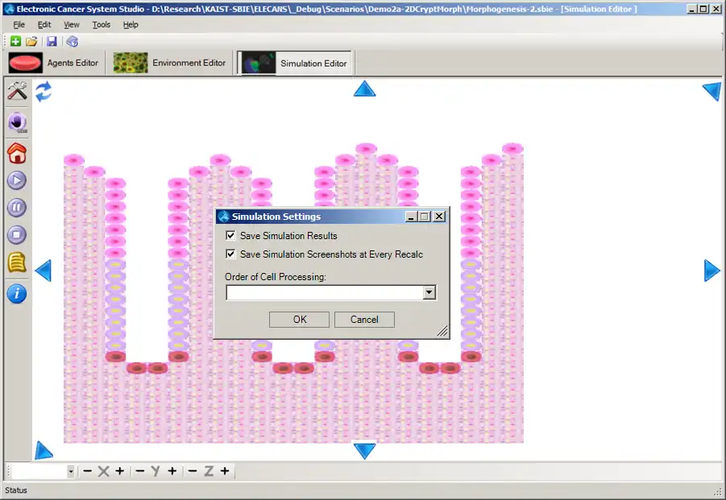The image size is (726, 500).
Task: Open the View menu
Action: pyautogui.click(x=71, y=24)
